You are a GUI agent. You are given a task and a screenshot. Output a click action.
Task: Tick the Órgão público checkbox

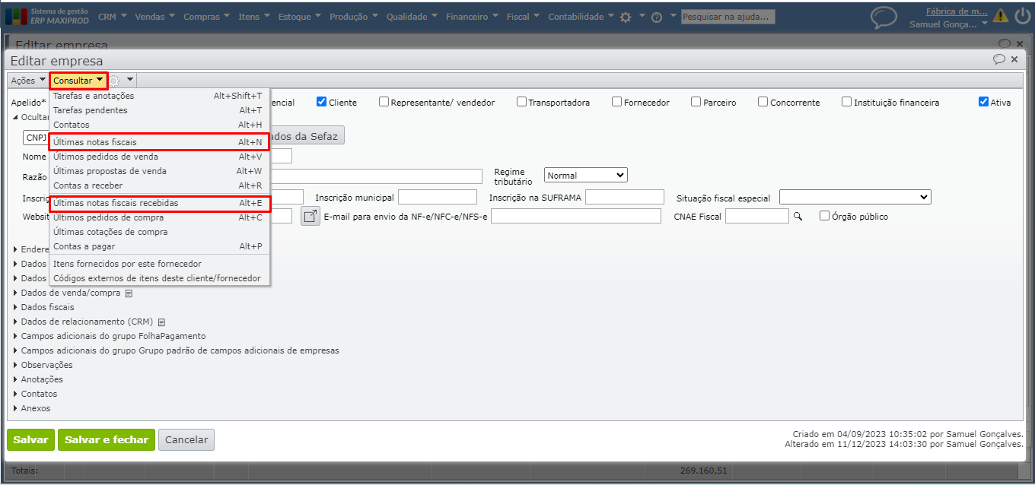(x=824, y=217)
